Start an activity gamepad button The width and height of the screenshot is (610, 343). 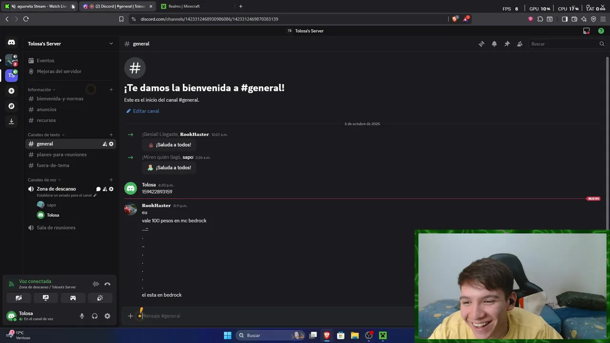[73, 298]
